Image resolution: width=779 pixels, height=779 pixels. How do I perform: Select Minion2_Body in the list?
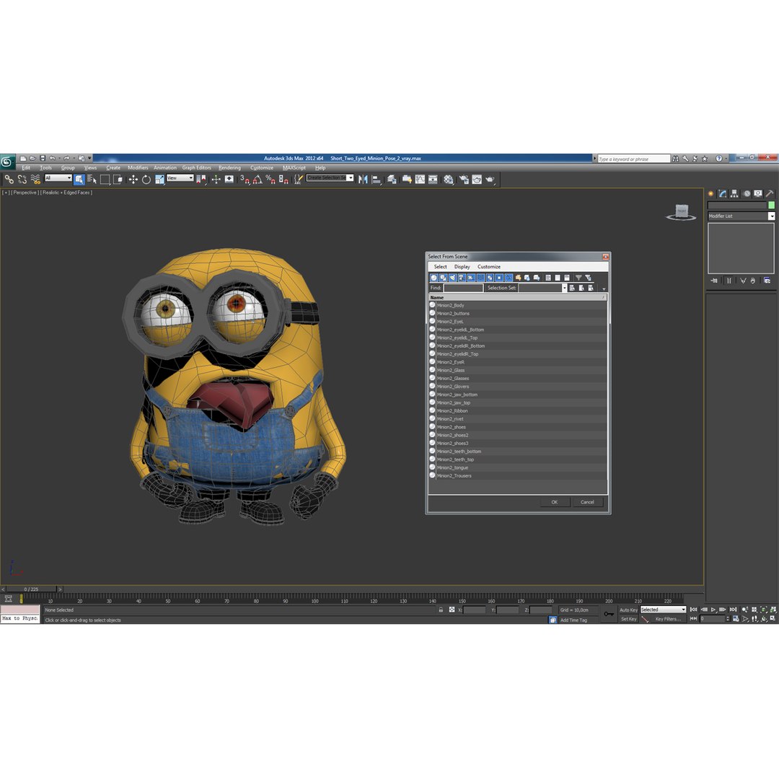(517, 306)
